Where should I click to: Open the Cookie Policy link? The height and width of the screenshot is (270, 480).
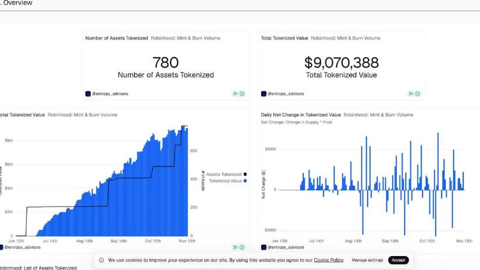pos(328,260)
